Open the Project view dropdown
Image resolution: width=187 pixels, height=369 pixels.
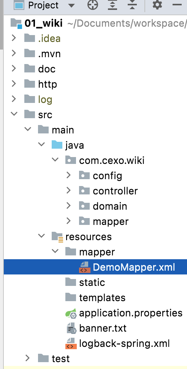(x=71, y=5)
